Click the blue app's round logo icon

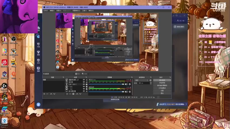[x=38, y=36]
